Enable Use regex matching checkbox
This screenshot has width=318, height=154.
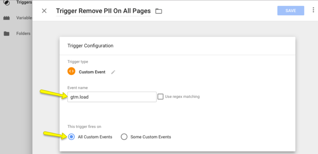pyautogui.click(x=160, y=97)
